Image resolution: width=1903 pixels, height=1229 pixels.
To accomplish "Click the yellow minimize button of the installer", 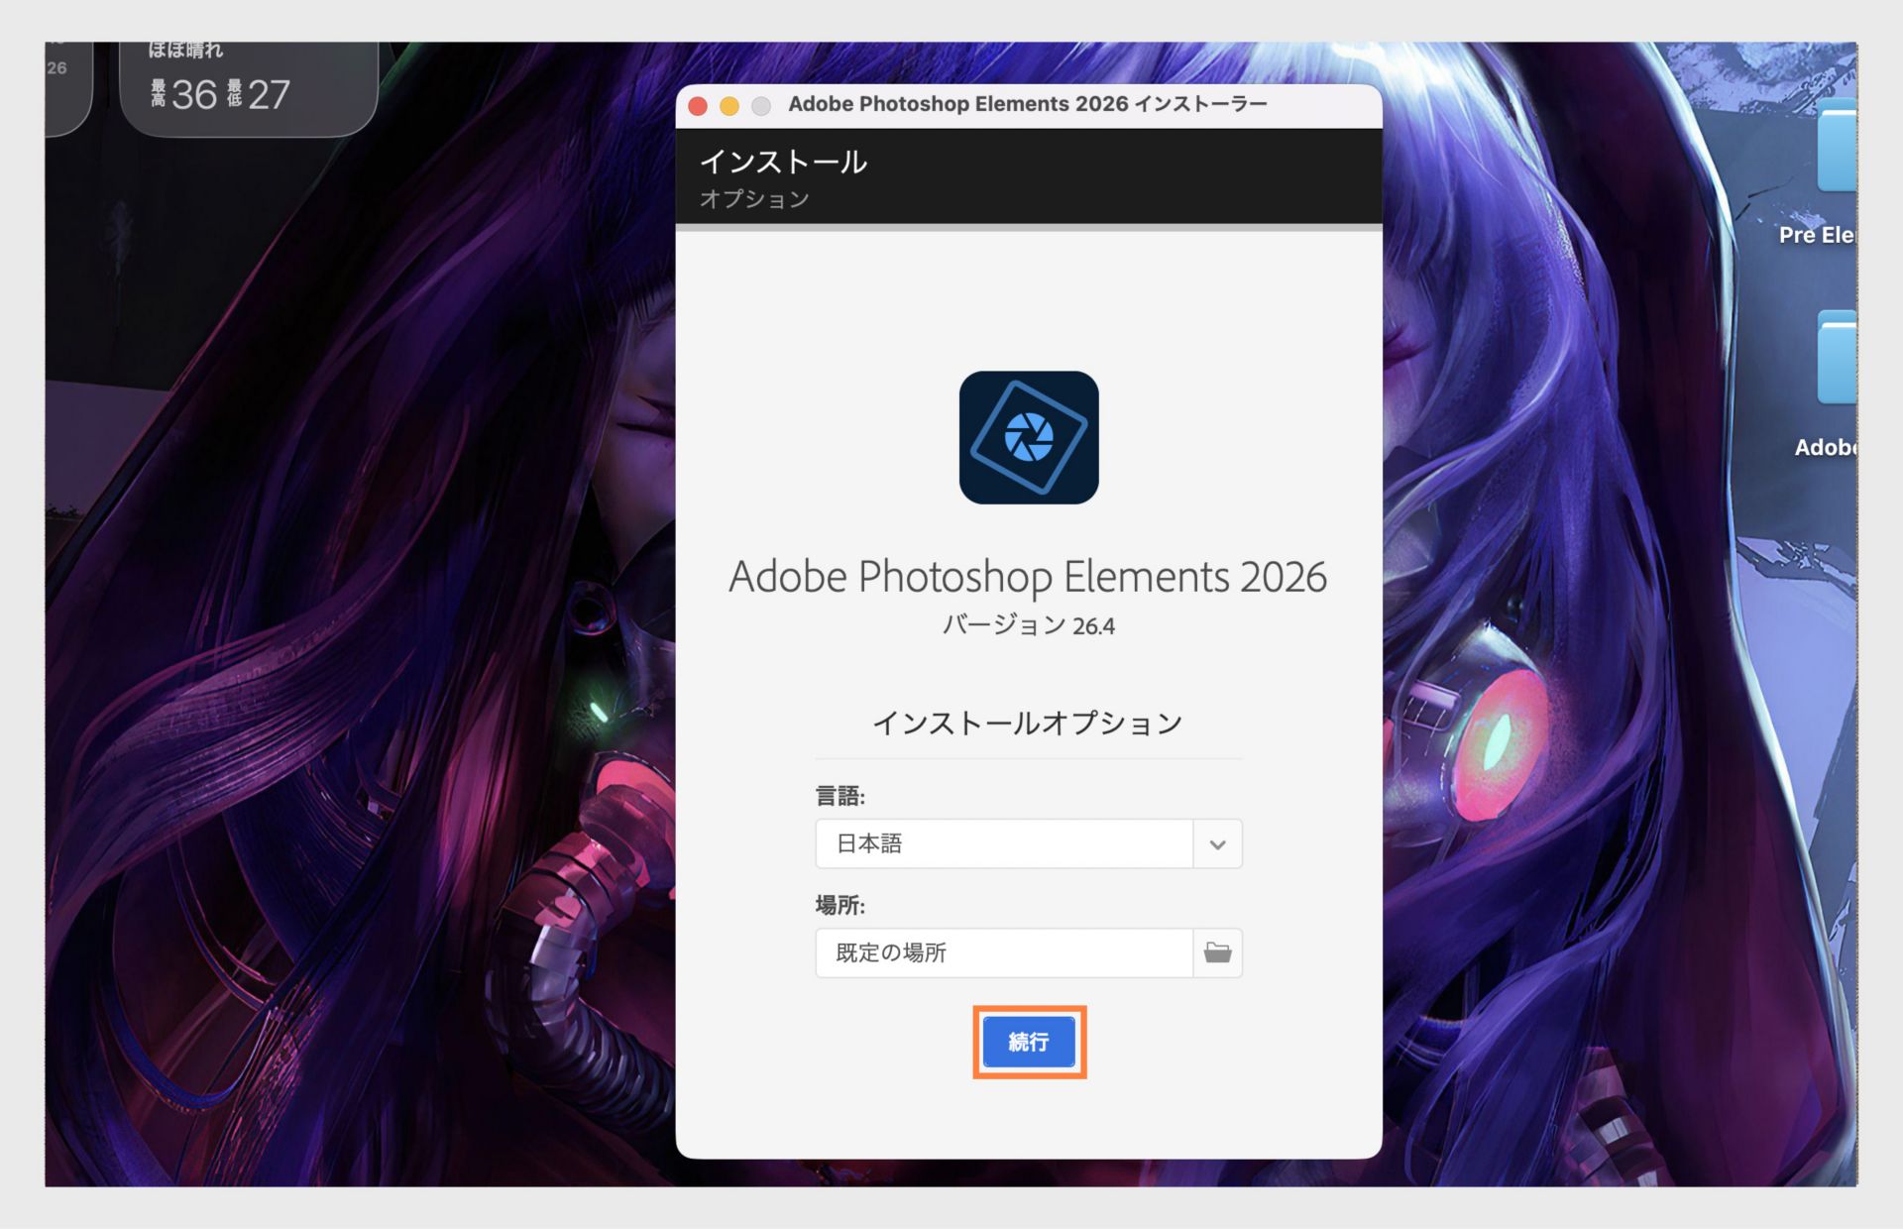I will 730,105.
